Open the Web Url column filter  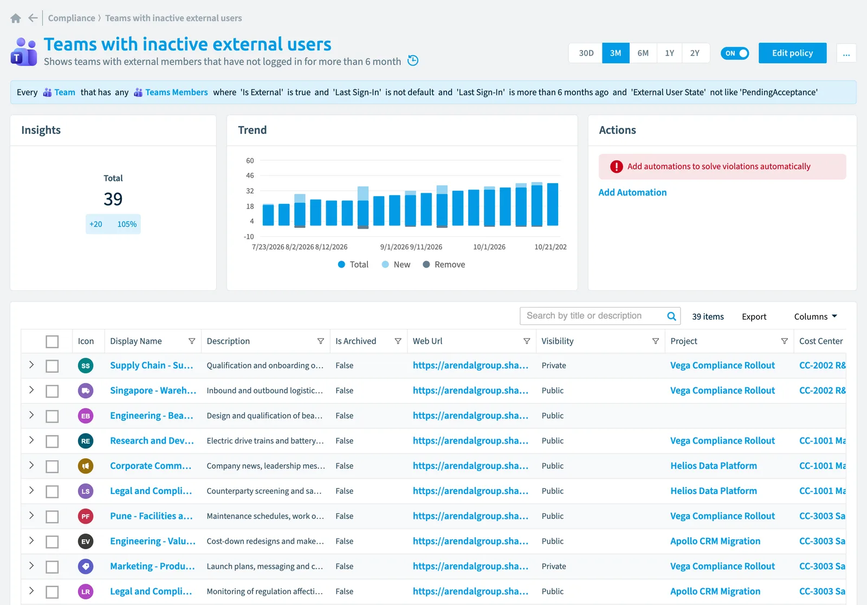(527, 341)
